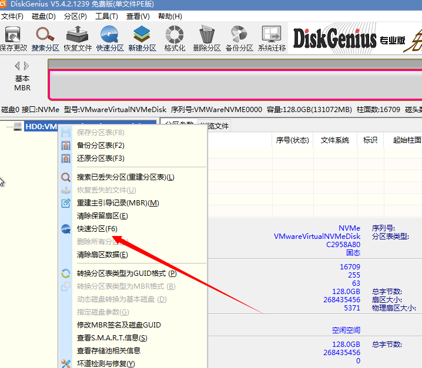This screenshot has width=422, height=368.
Task: Go to previous disk with left arrow
Action: (x=17, y=66)
